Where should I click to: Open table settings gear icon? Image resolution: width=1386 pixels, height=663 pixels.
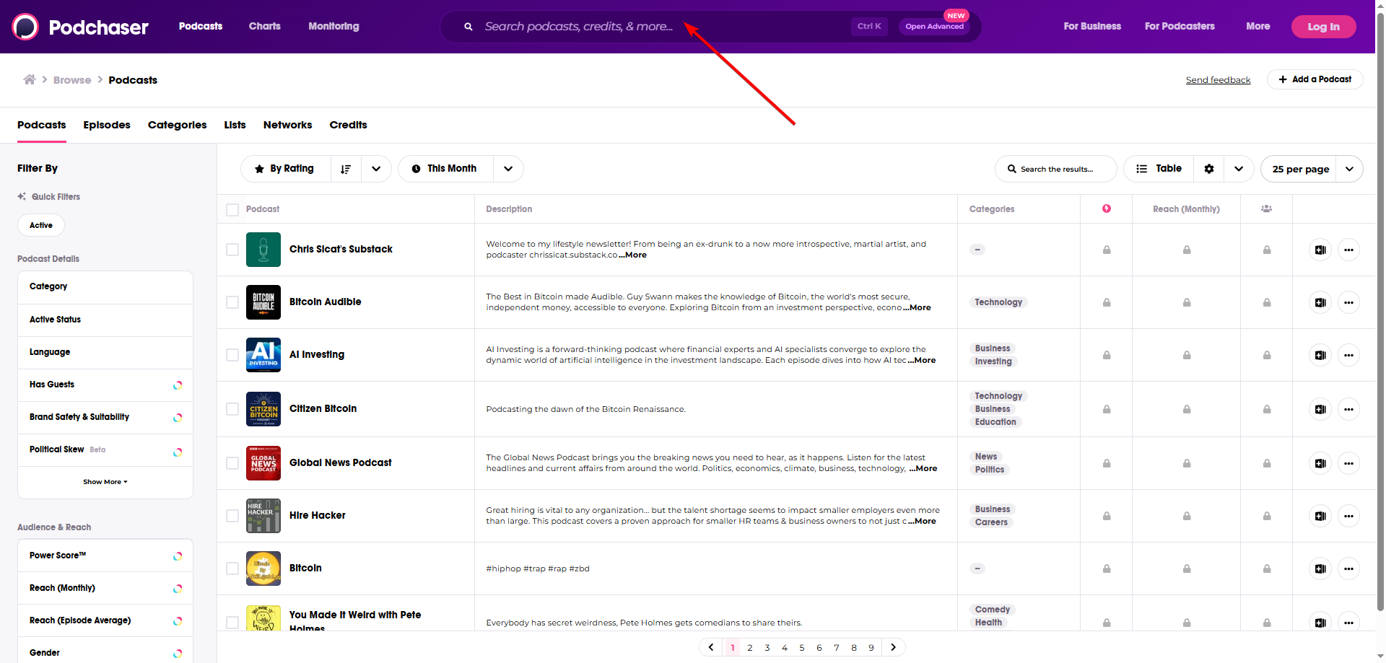click(1209, 169)
